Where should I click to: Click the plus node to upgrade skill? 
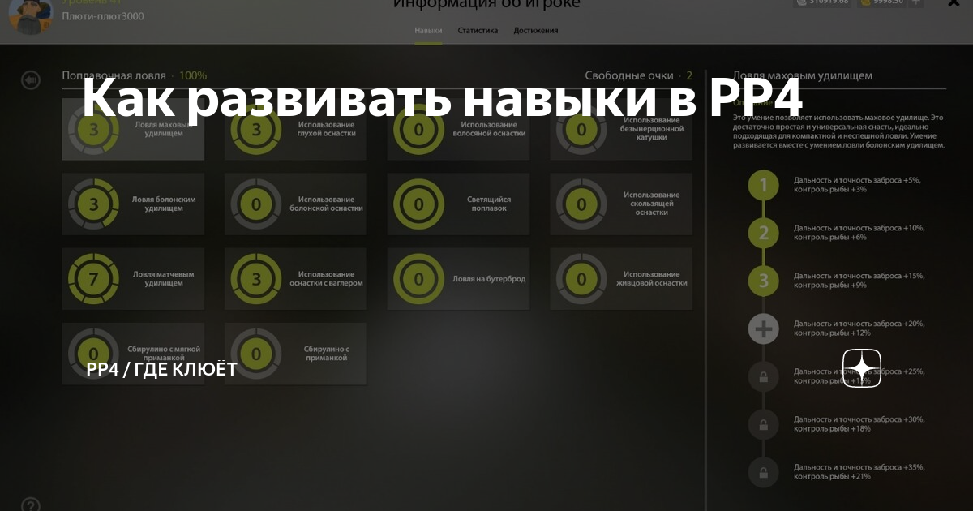pos(763,328)
